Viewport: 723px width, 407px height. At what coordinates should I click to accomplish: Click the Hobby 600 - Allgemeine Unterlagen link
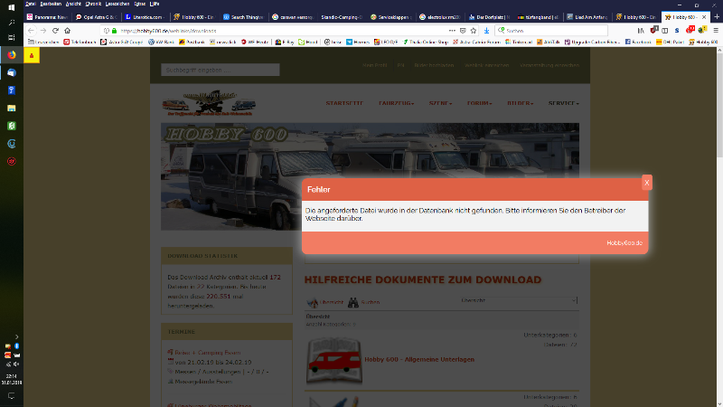418,359
